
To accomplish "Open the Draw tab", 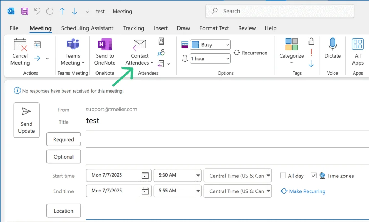I will click(183, 28).
